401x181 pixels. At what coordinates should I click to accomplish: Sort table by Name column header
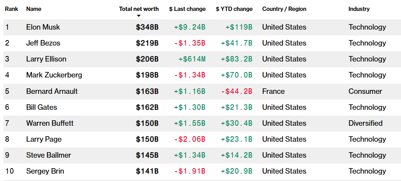coord(34,9)
